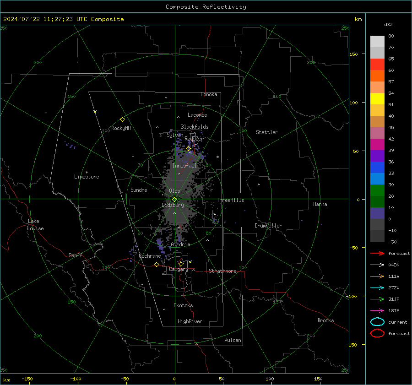The width and height of the screenshot is (412, 385).
Task: Click the Lake Louise label
Action: 35,225
